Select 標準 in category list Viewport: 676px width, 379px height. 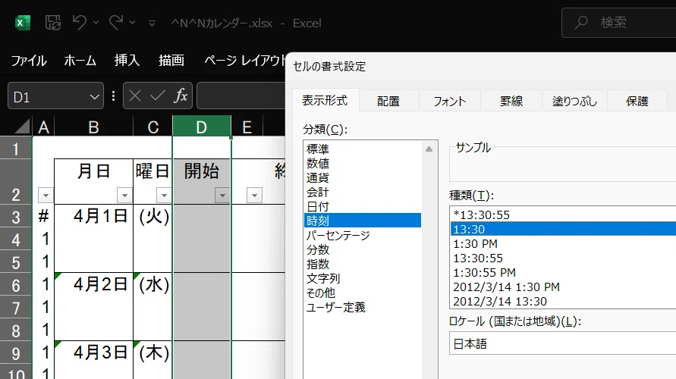[362, 149]
